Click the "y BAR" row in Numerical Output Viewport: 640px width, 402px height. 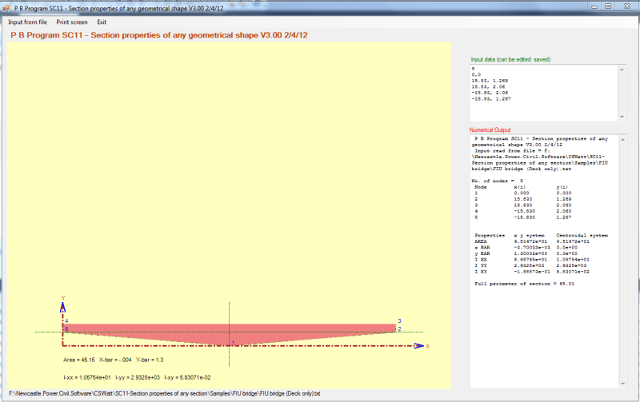[x=526, y=253]
